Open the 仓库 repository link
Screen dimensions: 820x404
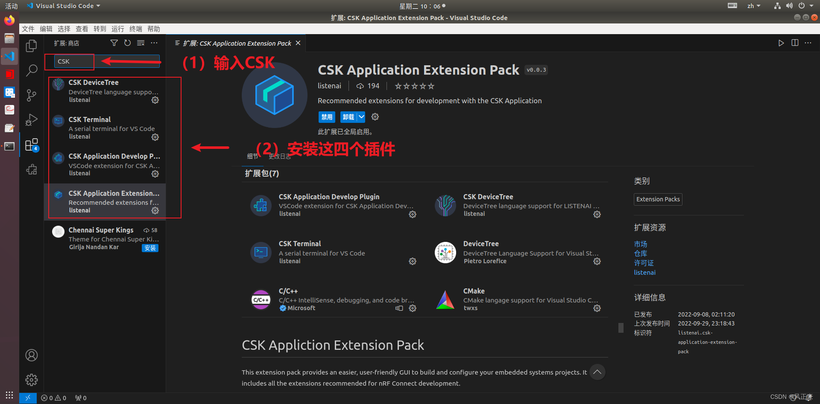coord(640,253)
